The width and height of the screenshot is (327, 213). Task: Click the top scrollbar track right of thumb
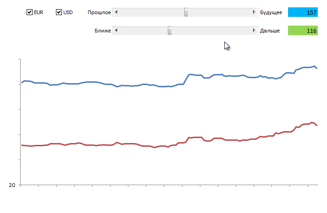[220, 12]
